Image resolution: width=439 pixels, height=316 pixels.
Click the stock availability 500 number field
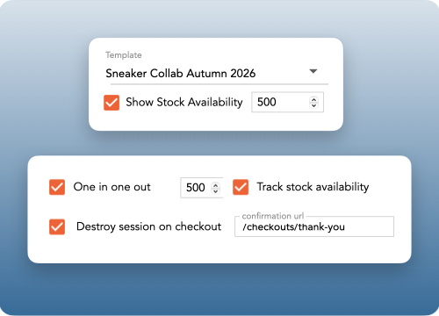coord(287,102)
